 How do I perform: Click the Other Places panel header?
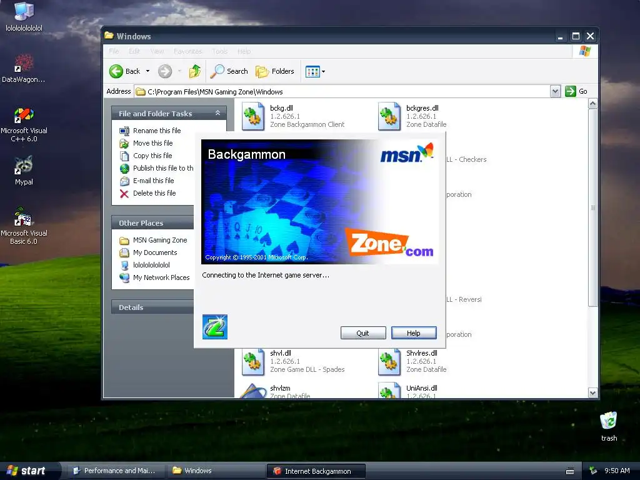click(x=152, y=223)
